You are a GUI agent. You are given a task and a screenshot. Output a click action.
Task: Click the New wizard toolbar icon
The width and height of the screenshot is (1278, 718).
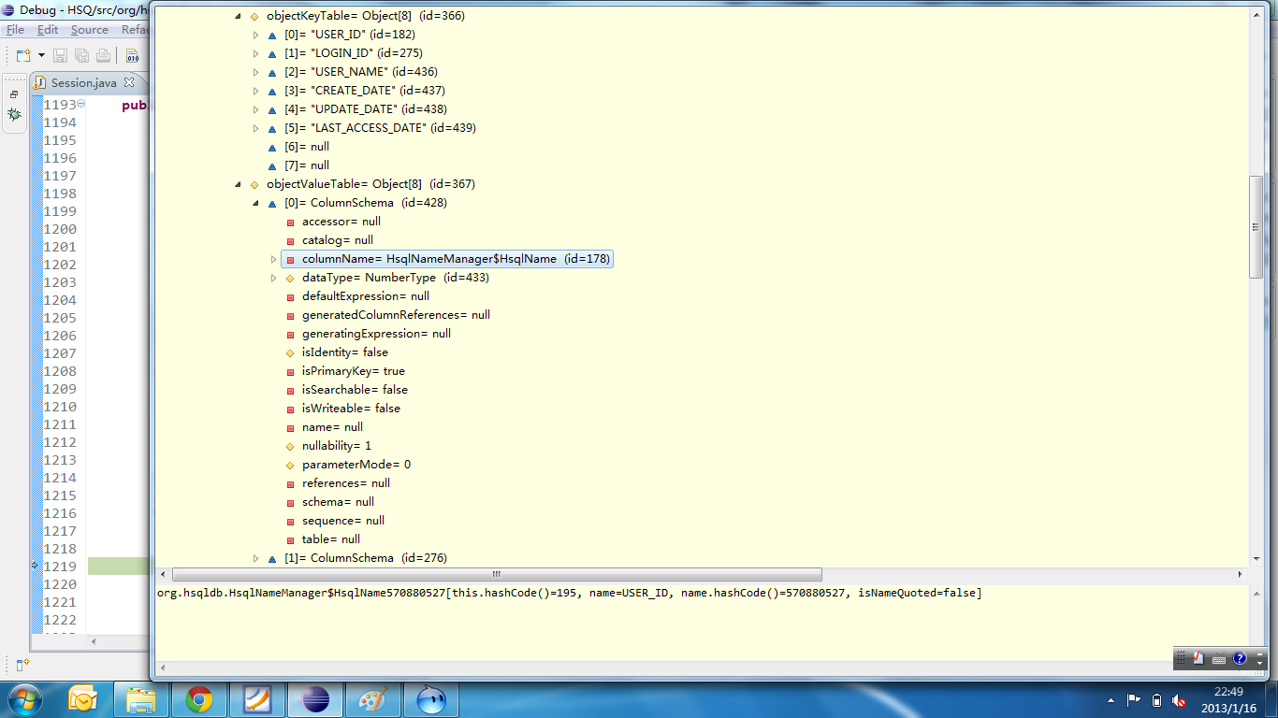click(x=23, y=56)
